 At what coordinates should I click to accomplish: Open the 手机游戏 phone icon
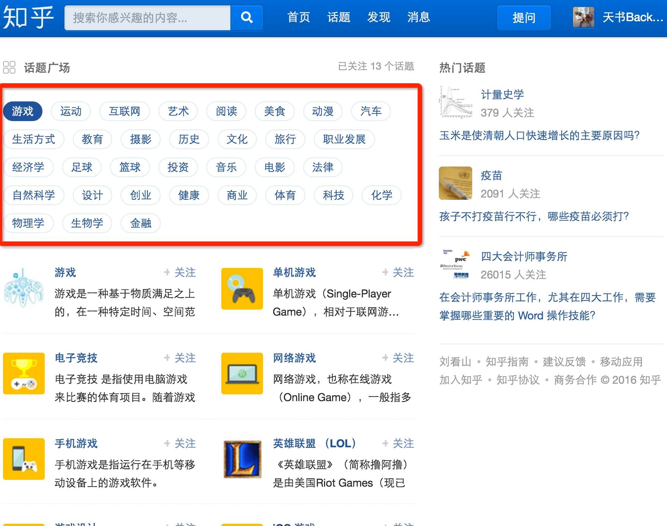click(x=23, y=459)
